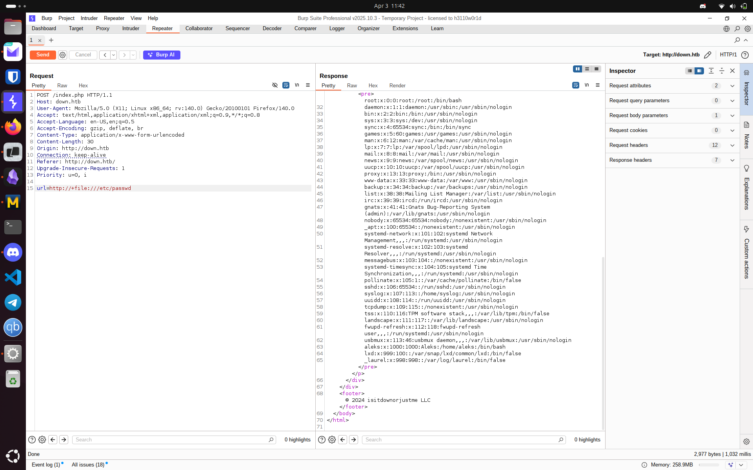Image resolution: width=753 pixels, height=470 pixels.
Task: Click the request line-wrap icon
Action: click(x=286, y=85)
